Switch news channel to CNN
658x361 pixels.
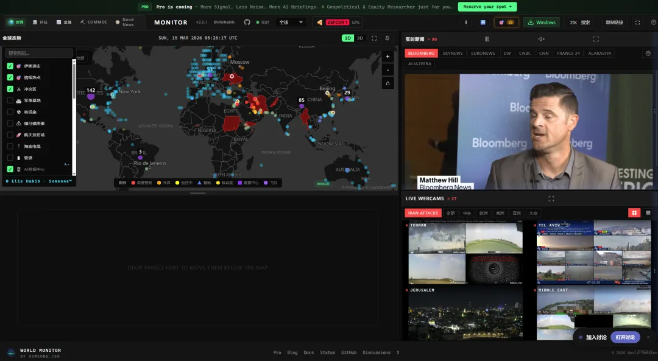tap(544, 53)
